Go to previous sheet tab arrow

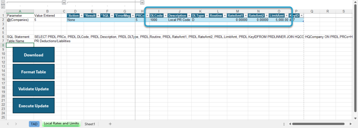8,124
